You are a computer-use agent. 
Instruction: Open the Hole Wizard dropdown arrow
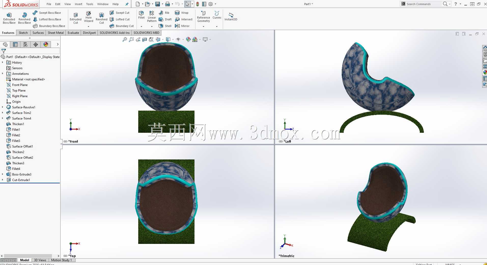[89, 26]
